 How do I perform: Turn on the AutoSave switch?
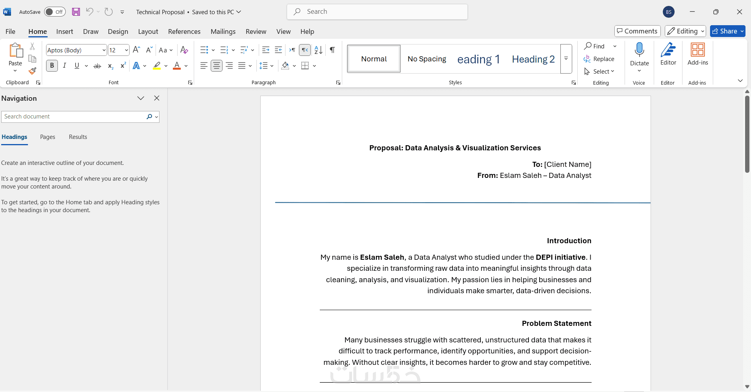click(55, 12)
